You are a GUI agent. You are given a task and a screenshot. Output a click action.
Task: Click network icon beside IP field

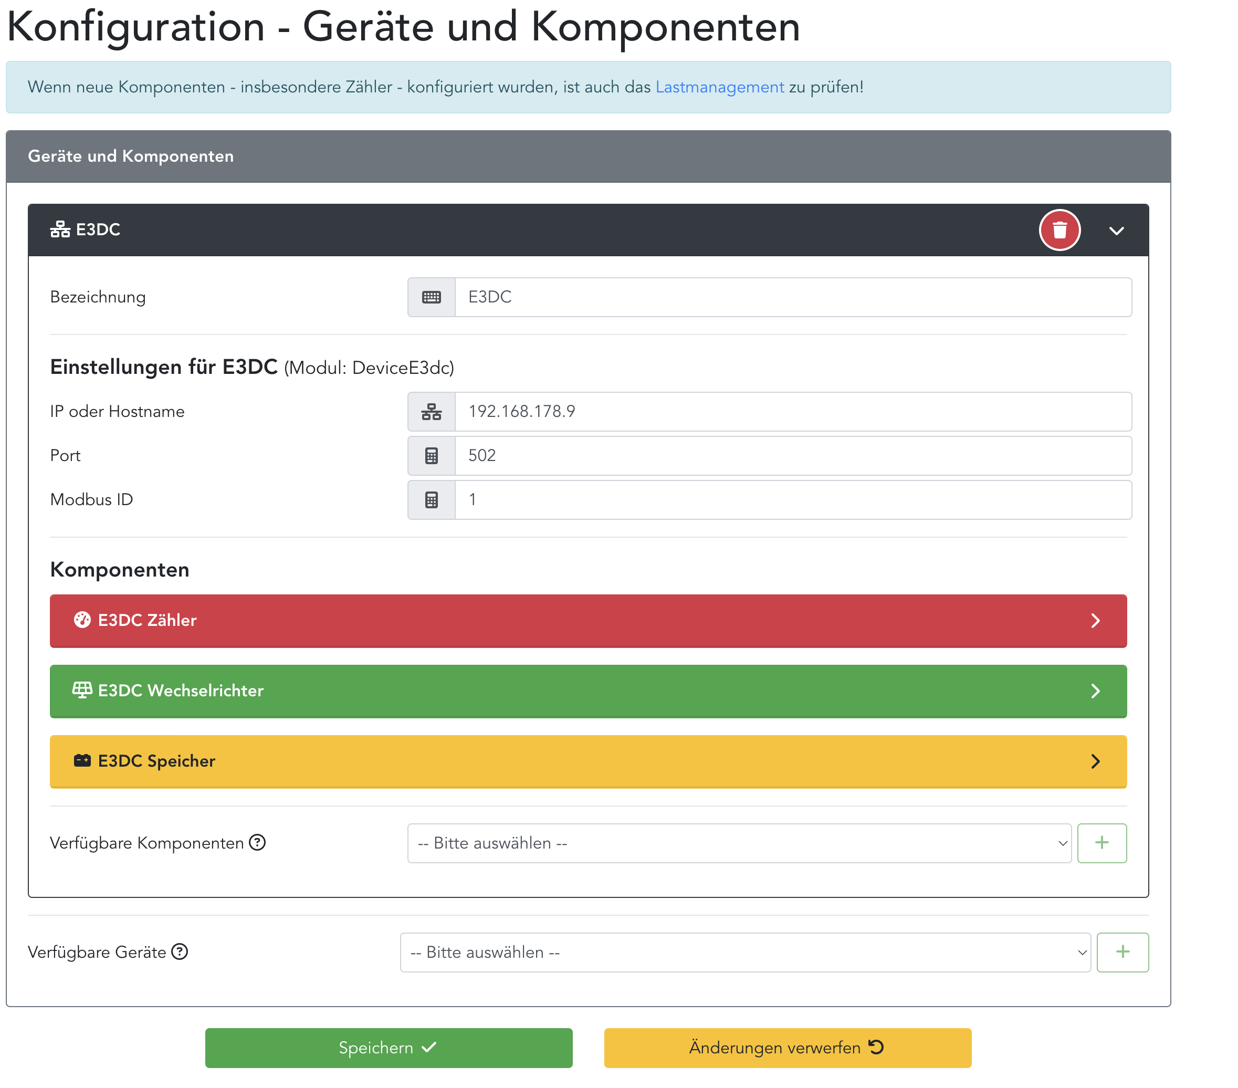coord(431,411)
